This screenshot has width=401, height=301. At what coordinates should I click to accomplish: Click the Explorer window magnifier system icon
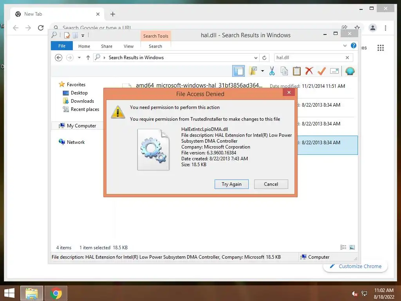point(54,35)
